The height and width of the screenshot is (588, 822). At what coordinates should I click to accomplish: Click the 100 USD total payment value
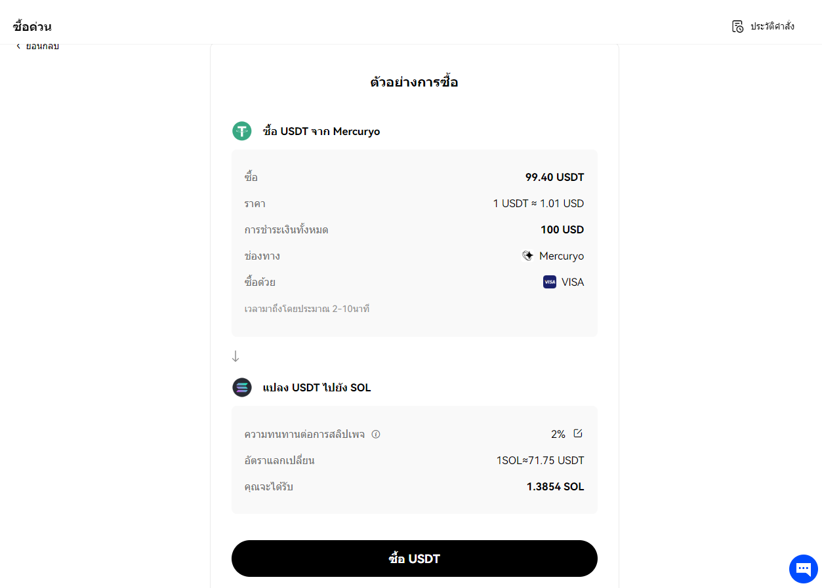tap(562, 229)
